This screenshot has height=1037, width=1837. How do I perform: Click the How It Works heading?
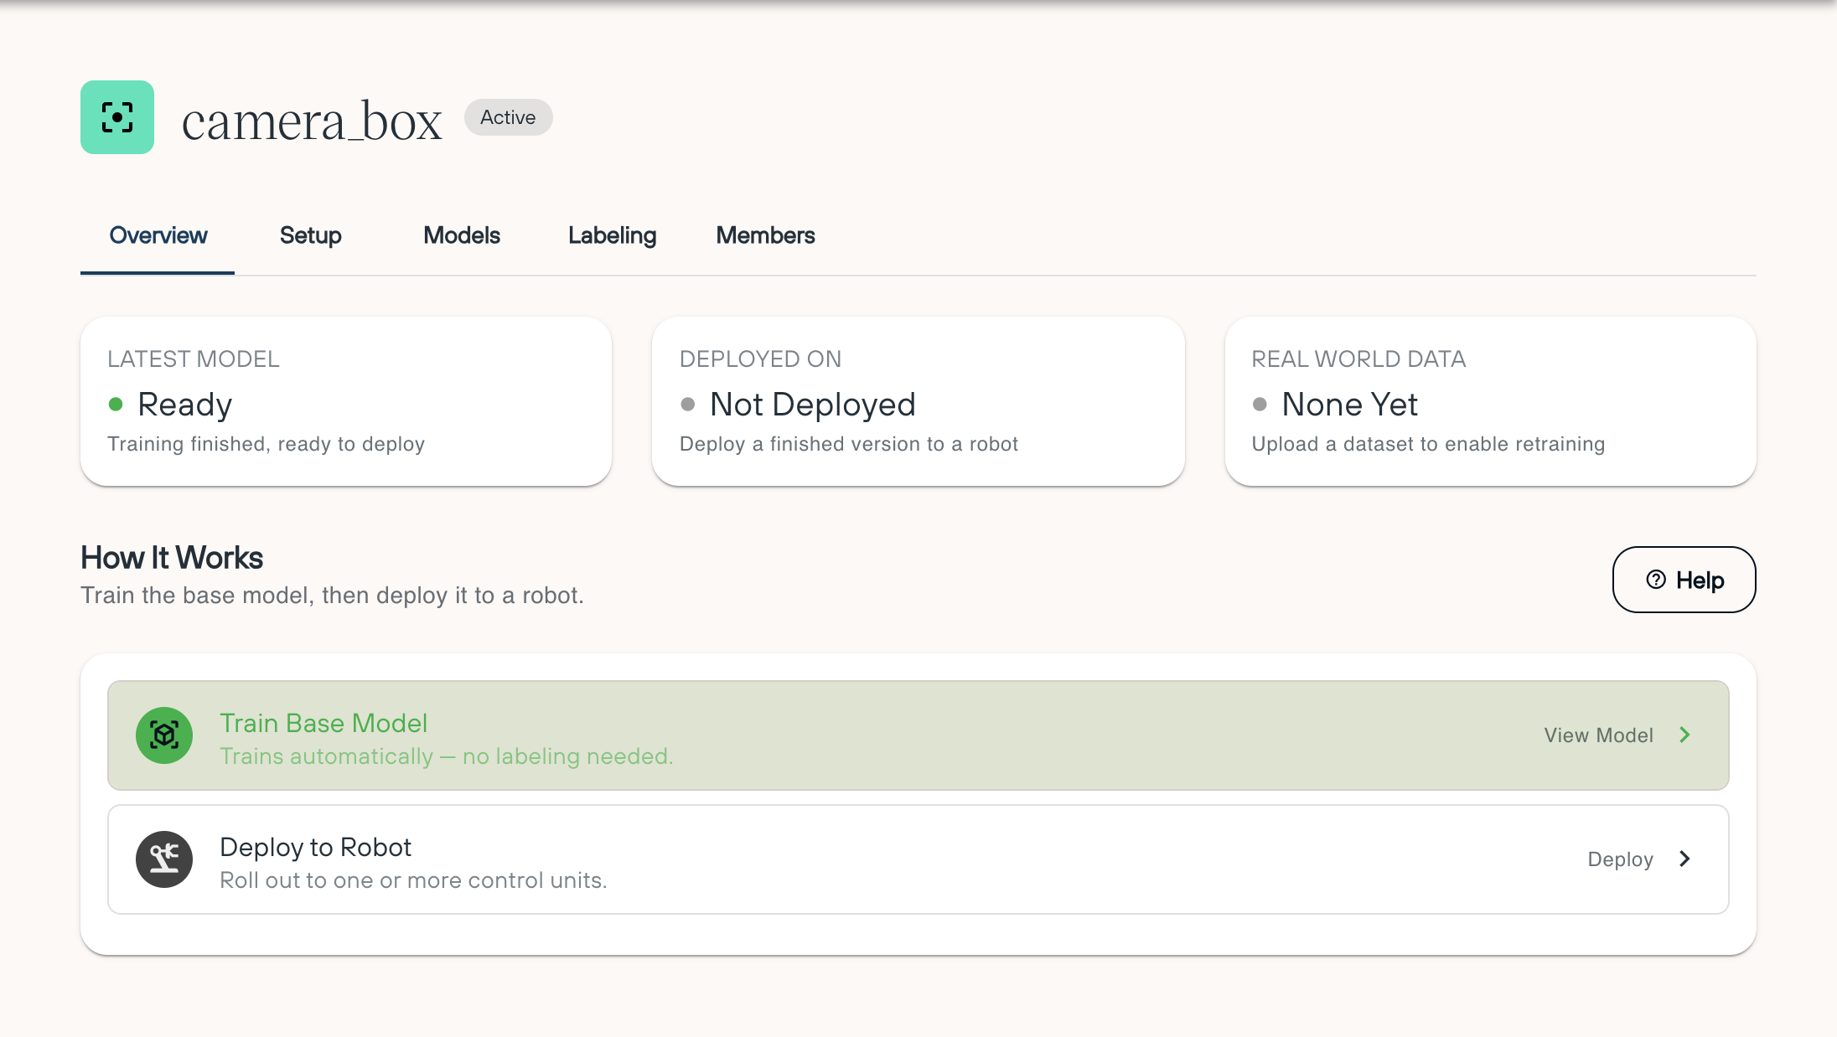[x=172, y=558]
